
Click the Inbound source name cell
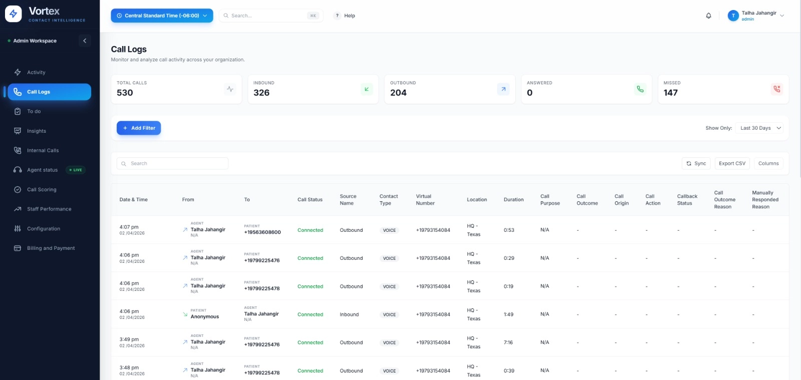[x=349, y=314]
